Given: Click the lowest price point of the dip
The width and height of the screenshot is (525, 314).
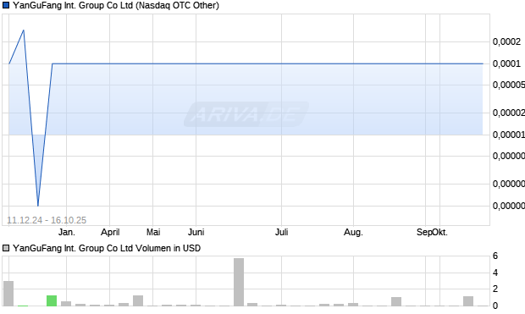Looking at the screenshot, I should coord(38,206).
